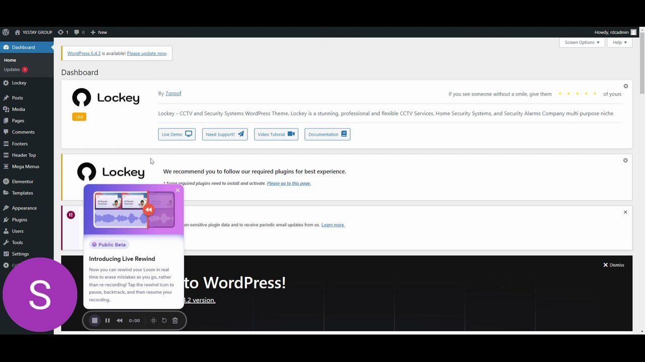Viewport: 645px width, 362px height.
Task: Open the WordPress logo menu
Action: click(x=6, y=32)
